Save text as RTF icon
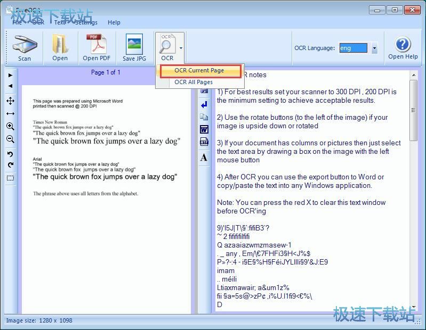The width and height of the screenshot is (426, 330). 204,142
